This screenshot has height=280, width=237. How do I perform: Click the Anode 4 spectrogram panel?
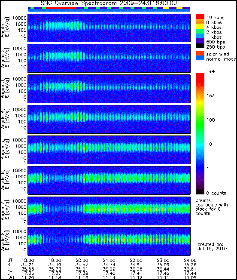(109, 119)
